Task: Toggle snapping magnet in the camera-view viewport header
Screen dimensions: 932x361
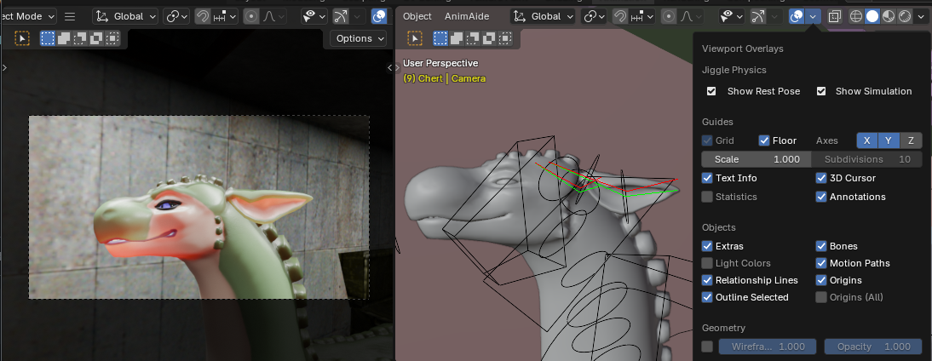Action: click(x=203, y=17)
